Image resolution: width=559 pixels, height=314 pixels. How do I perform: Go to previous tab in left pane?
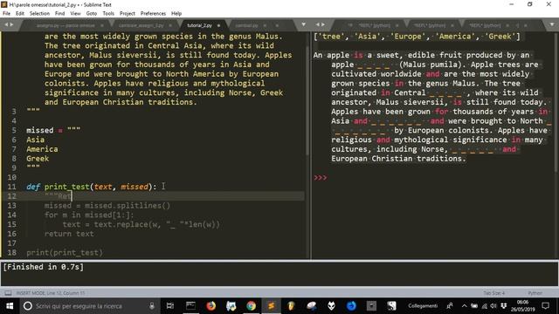pyautogui.click(x=6, y=24)
